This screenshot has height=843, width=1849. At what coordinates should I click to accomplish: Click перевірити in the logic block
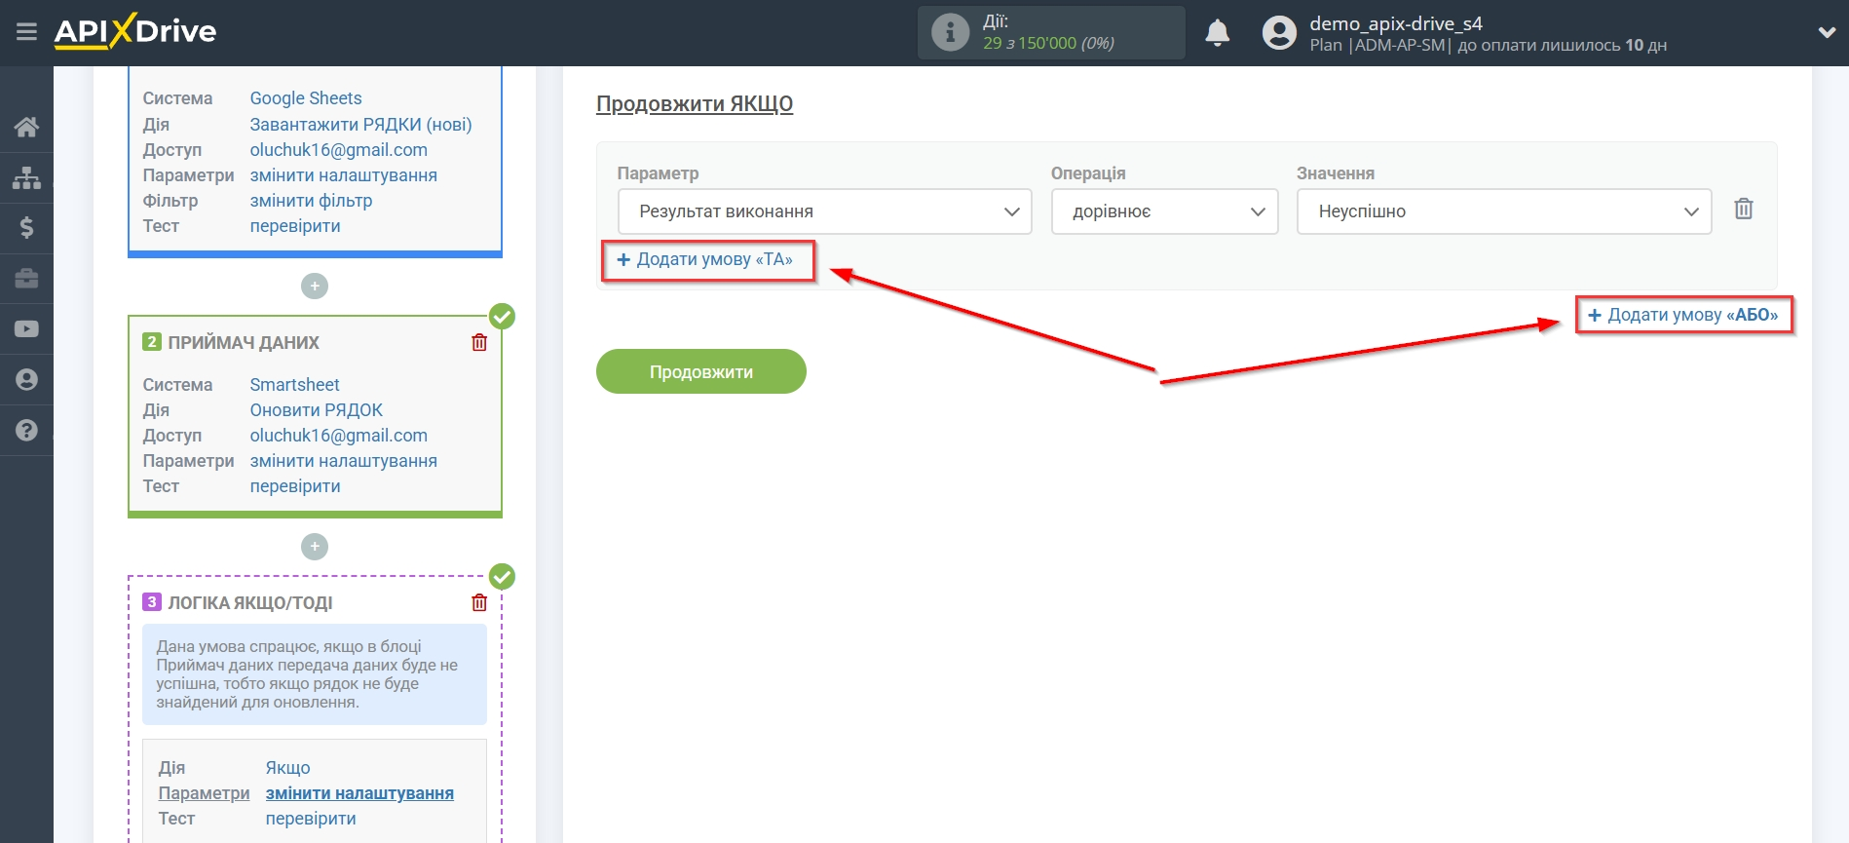tap(311, 819)
